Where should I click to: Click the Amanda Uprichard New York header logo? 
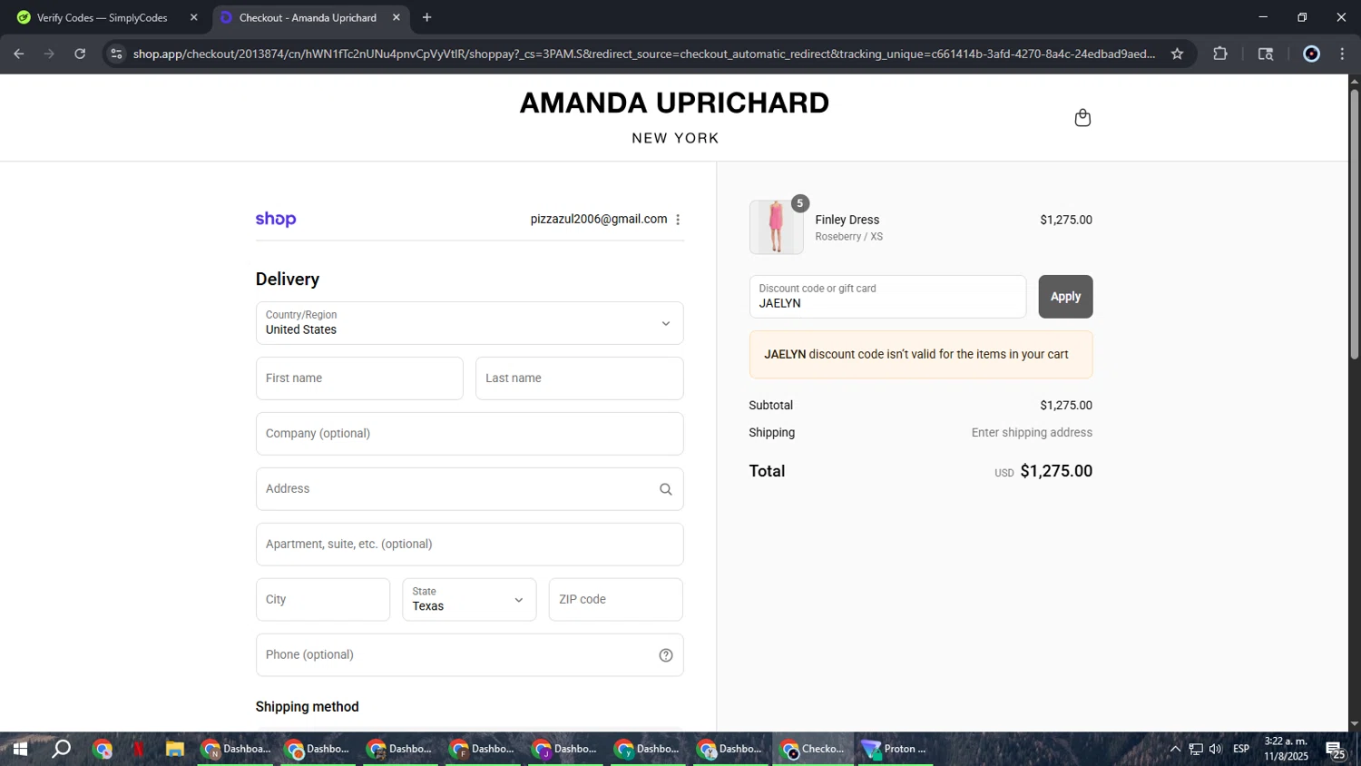pos(674,117)
